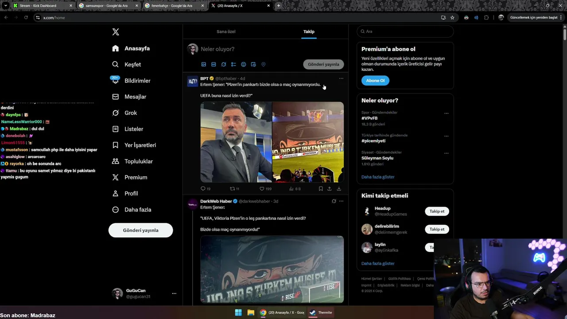Open #picemiyeti trending topic
Image resolution: width=567 pixels, height=319 pixels.
coord(373,141)
